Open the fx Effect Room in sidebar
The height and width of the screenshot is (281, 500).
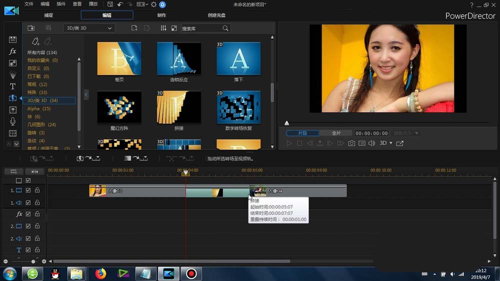click(13, 51)
